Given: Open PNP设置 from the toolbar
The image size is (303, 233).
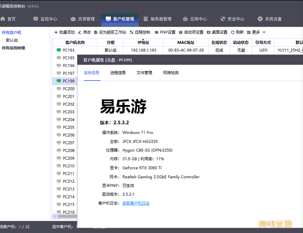Looking at the screenshot, I should tap(165, 32).
